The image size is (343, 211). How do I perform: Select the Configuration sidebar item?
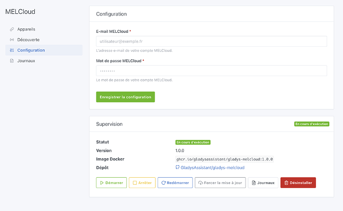[x=44, y=50]
